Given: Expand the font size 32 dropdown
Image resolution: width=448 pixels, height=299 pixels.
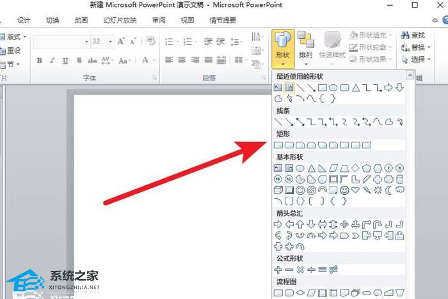Looking at the screenshot, I should (x=110, y=42).
